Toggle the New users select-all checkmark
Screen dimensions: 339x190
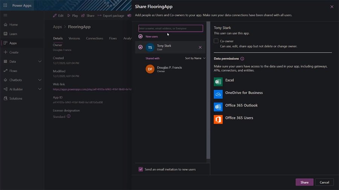[x=140, y=36]
